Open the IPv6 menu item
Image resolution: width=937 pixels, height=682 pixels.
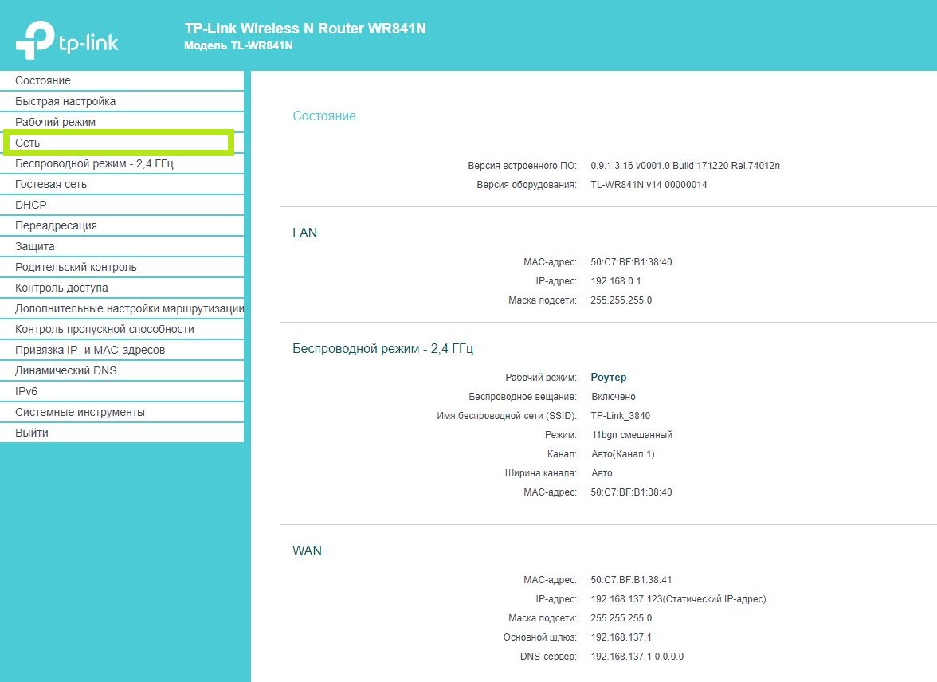[x=26, y=391]
